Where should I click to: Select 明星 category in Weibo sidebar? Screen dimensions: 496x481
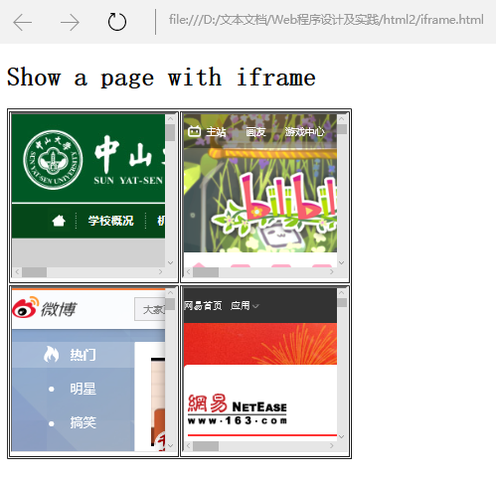83,389
